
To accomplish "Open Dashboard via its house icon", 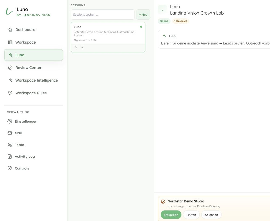I will click(x=10, y=30).
